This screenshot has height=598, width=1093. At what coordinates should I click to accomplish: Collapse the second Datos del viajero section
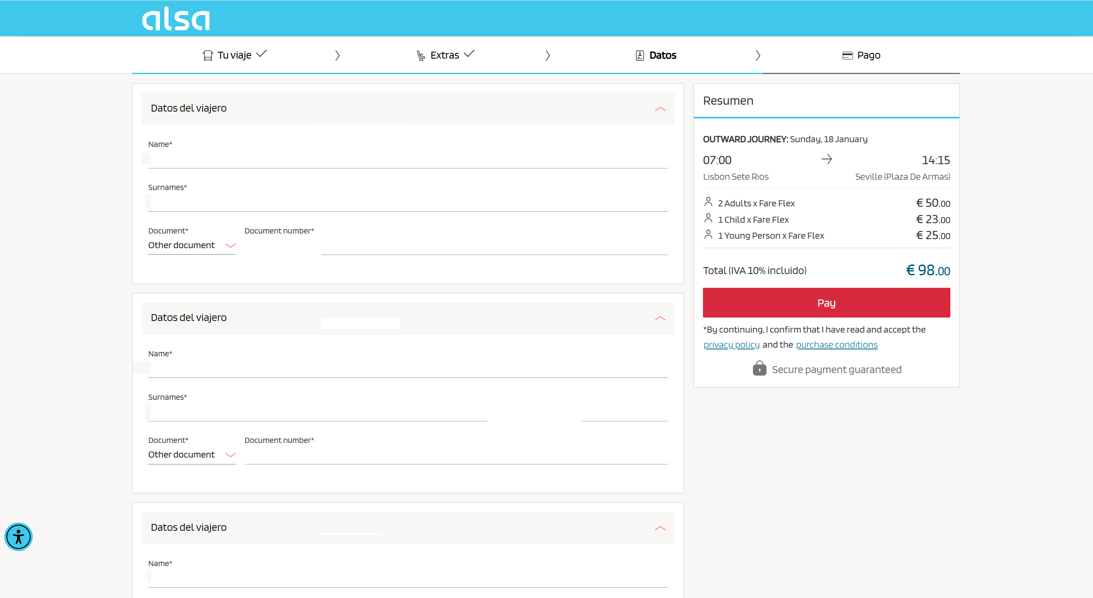[x=660, y=318]
